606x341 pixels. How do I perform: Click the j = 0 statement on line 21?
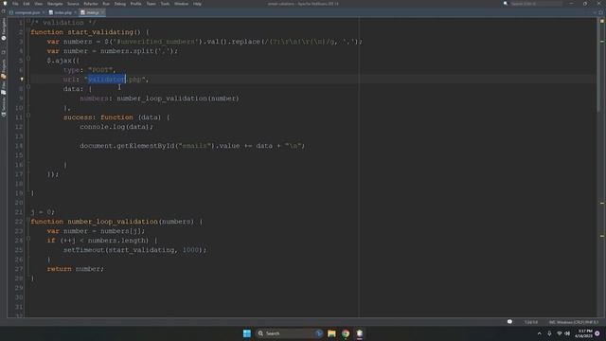pyautogui.click(x=43, y=212)
